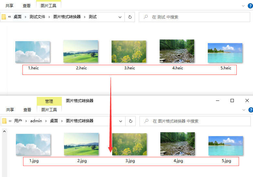The height and width of the screenshot is (177, 253).
Task: Go to 桌面 in the lower breadcrumb
Action: 54,121
